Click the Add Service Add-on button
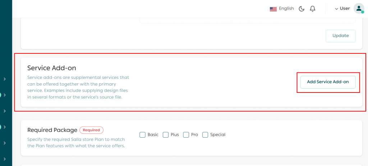Viewport: 368px width, 166px height. click(x=328, y=82)
